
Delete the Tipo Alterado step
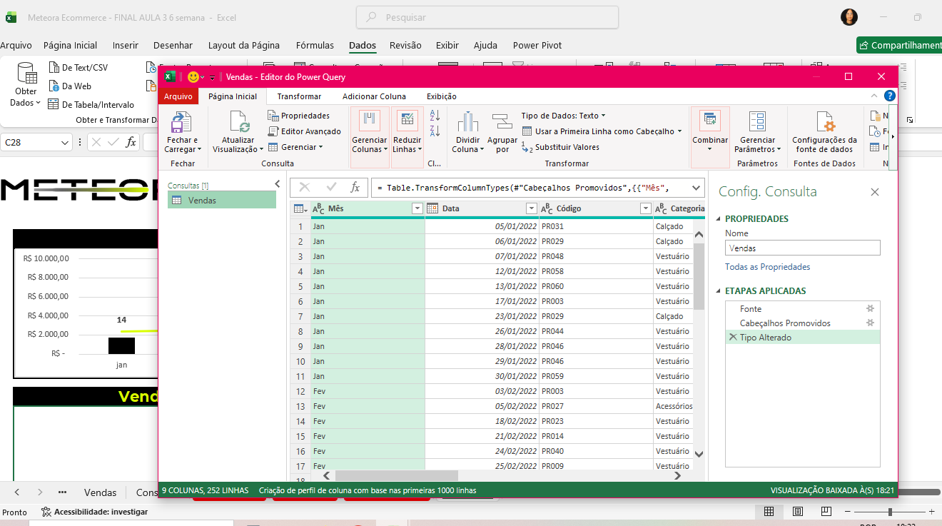pyautogui.click(x=732, y=338)
